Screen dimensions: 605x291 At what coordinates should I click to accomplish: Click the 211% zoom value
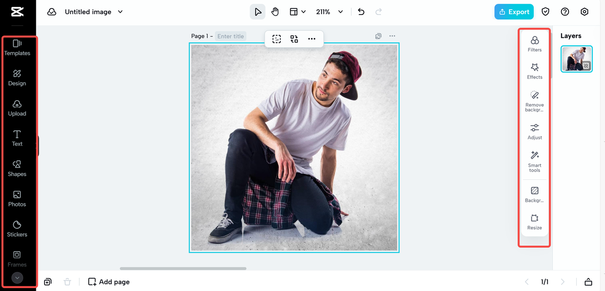tap(323, 12)
